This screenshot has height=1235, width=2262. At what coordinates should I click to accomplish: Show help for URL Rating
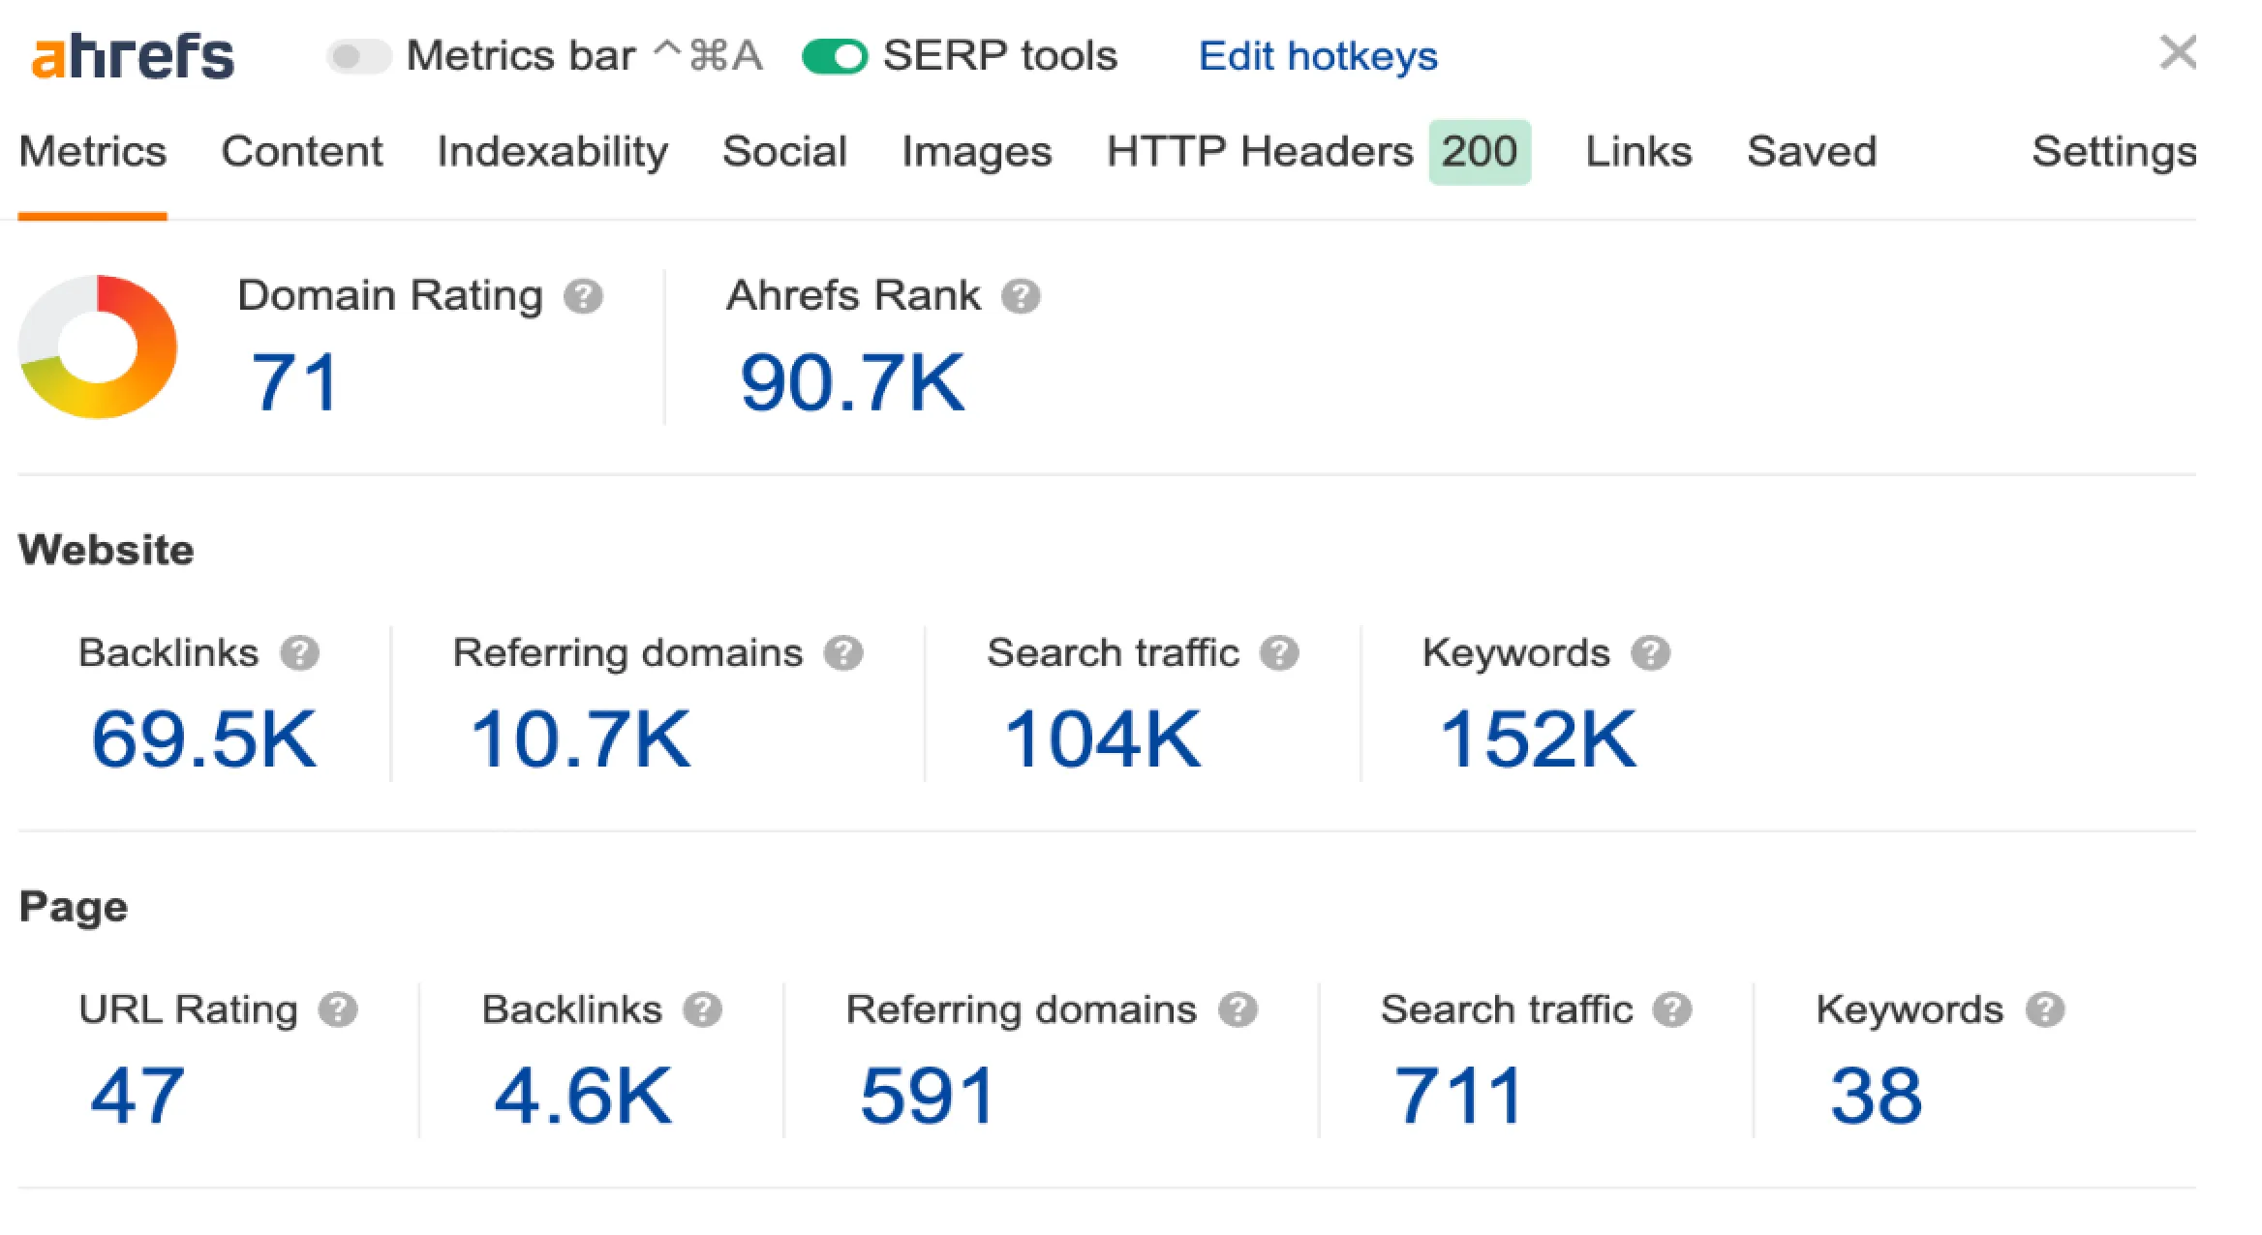(x=339, y=1010)
